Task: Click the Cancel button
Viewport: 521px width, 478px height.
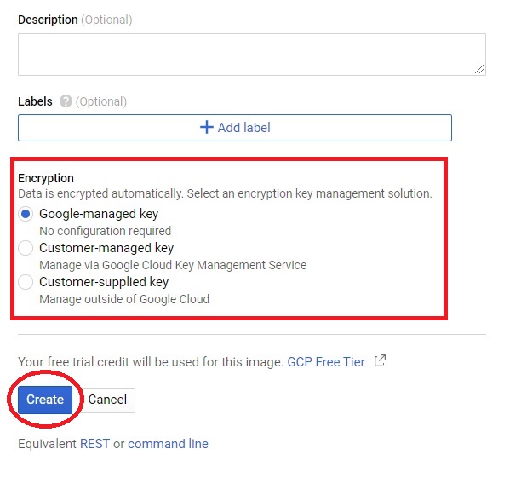Action: click(x=107, y=400)
